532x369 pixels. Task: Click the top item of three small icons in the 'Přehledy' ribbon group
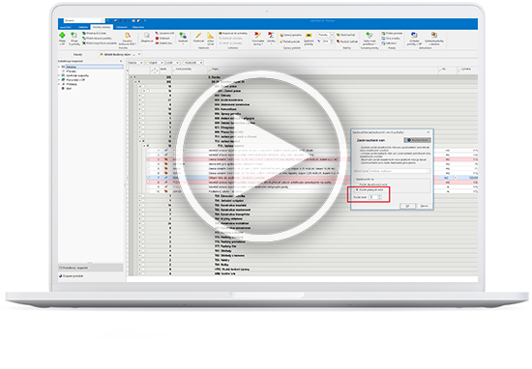(x=392, y=34)
